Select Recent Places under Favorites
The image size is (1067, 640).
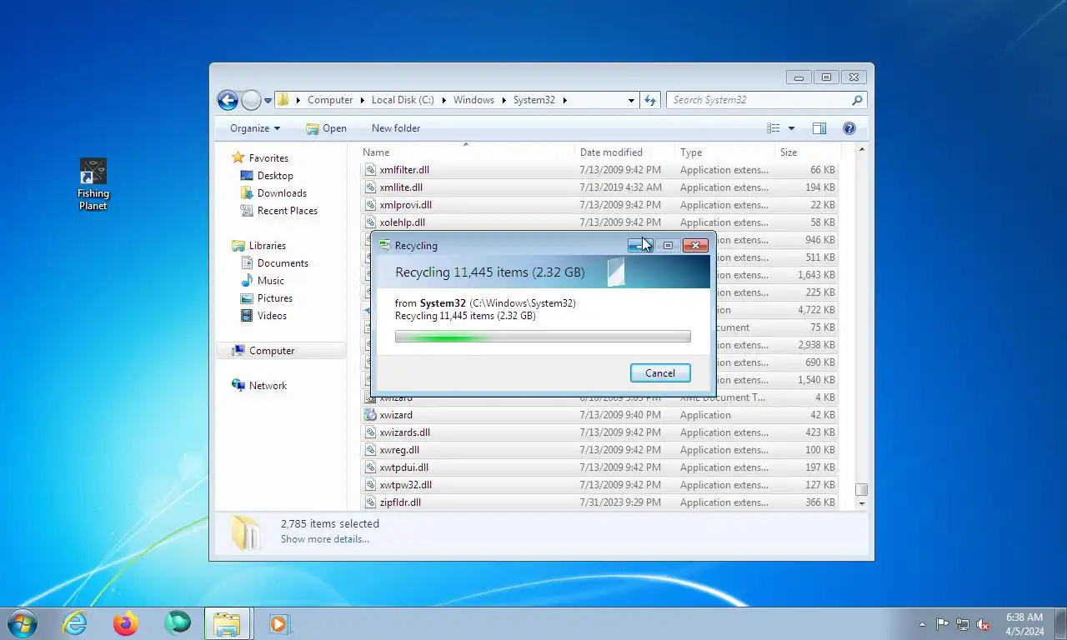tap(287, 211)
